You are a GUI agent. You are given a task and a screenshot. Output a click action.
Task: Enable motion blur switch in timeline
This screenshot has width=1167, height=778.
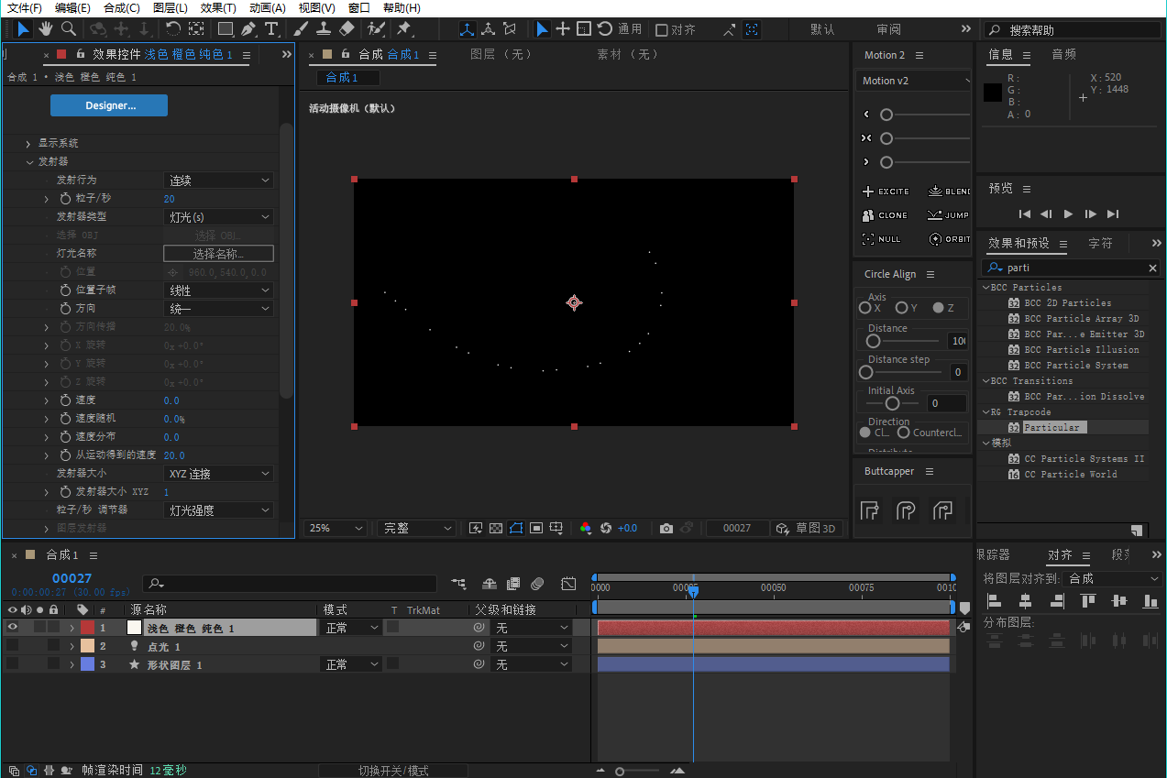[537, 583]
